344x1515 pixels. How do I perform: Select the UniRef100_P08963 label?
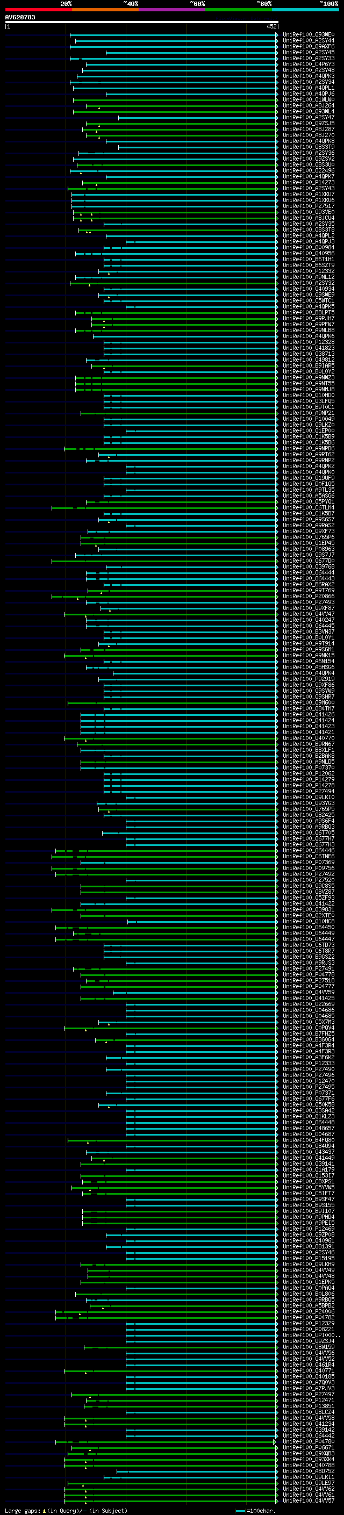click(309, 549)
